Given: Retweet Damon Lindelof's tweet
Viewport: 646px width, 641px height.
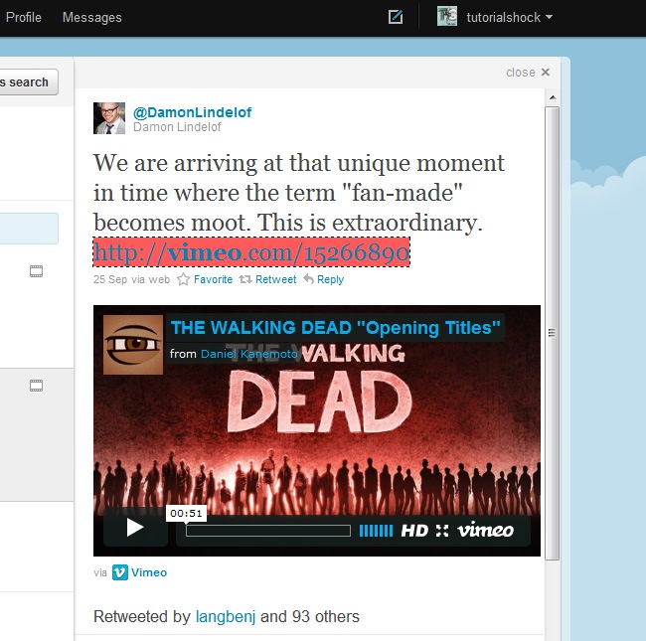Looking at the screenshot, I should pos(275,279).
